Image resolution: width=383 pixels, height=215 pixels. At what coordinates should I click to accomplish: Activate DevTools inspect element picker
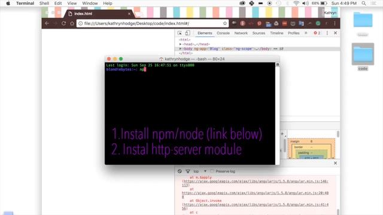(x=180, y=33)
